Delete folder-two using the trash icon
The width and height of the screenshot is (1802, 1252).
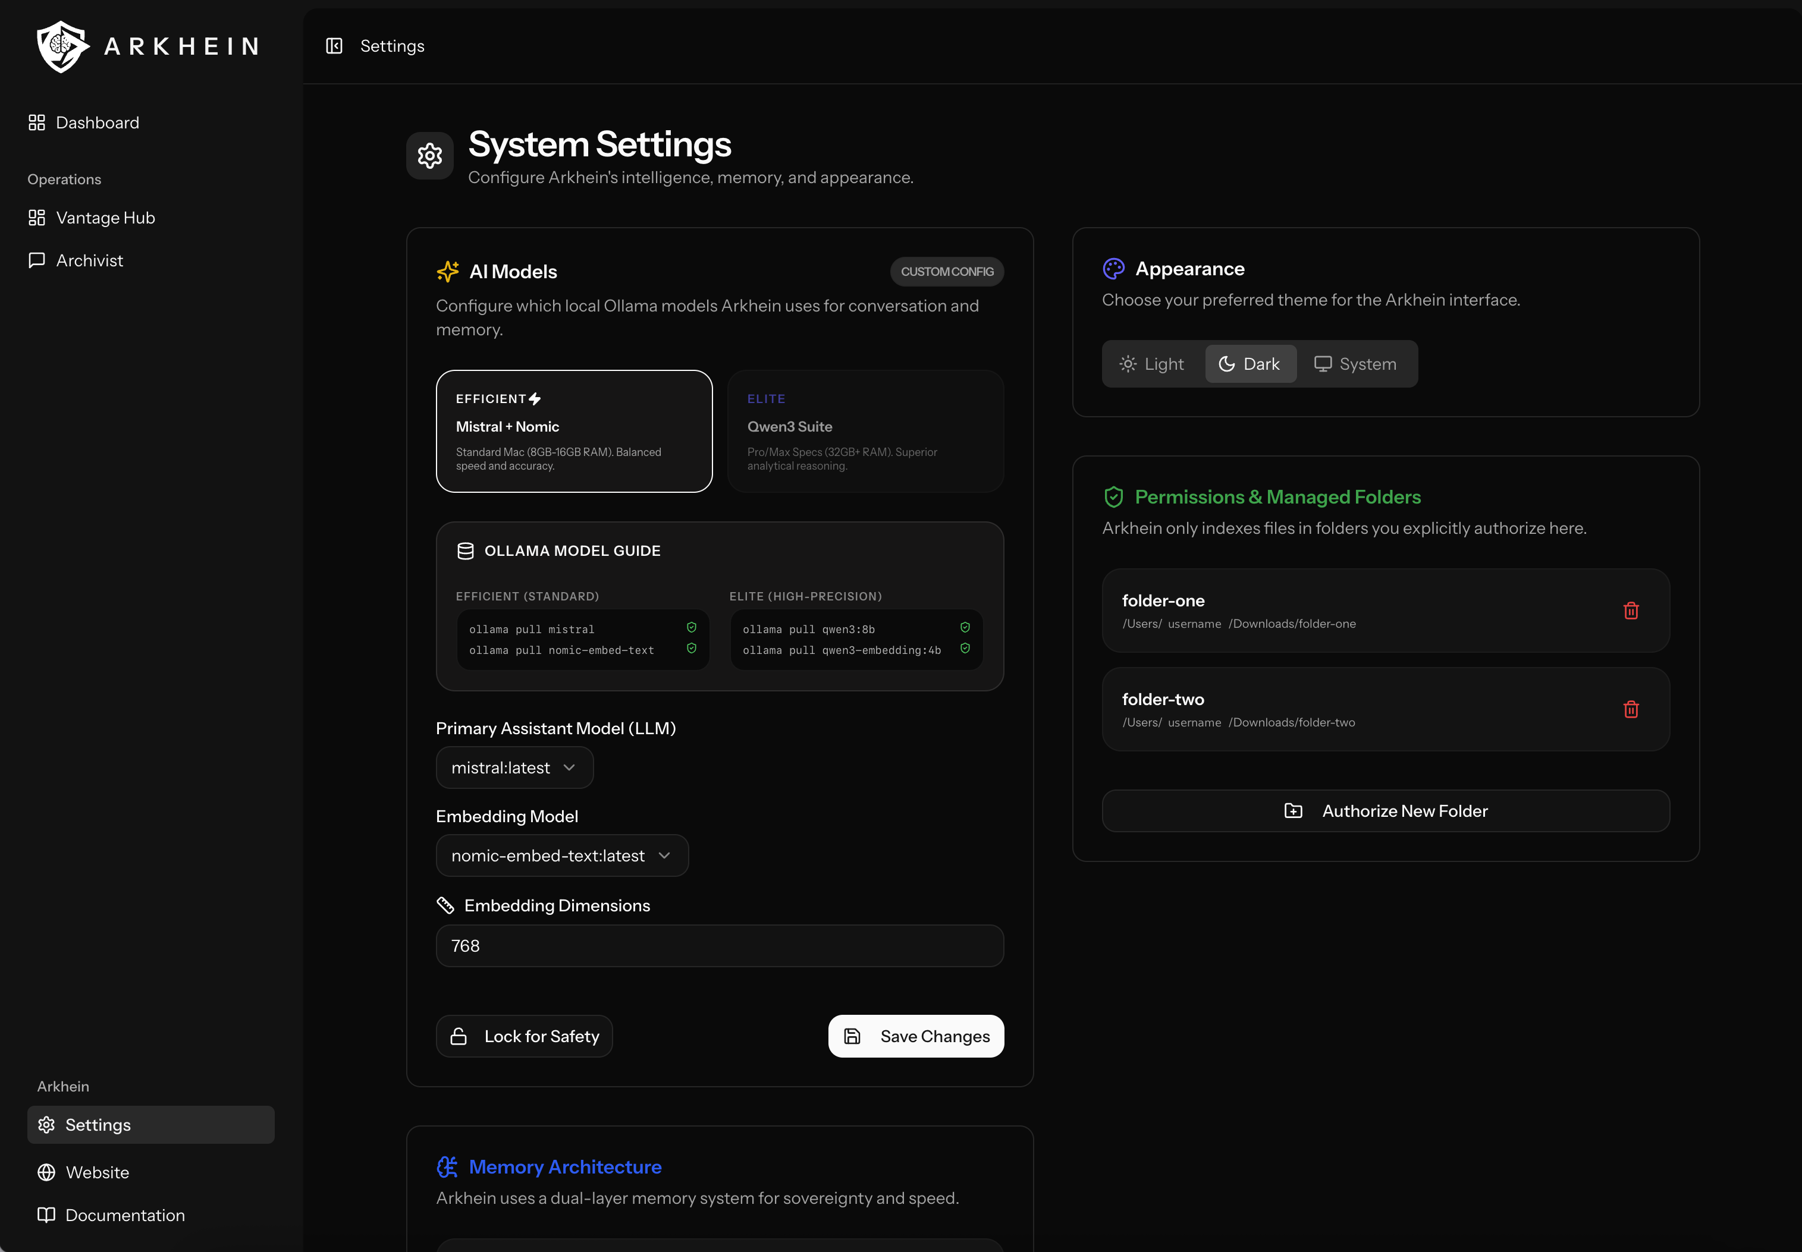pos(1632,709)
